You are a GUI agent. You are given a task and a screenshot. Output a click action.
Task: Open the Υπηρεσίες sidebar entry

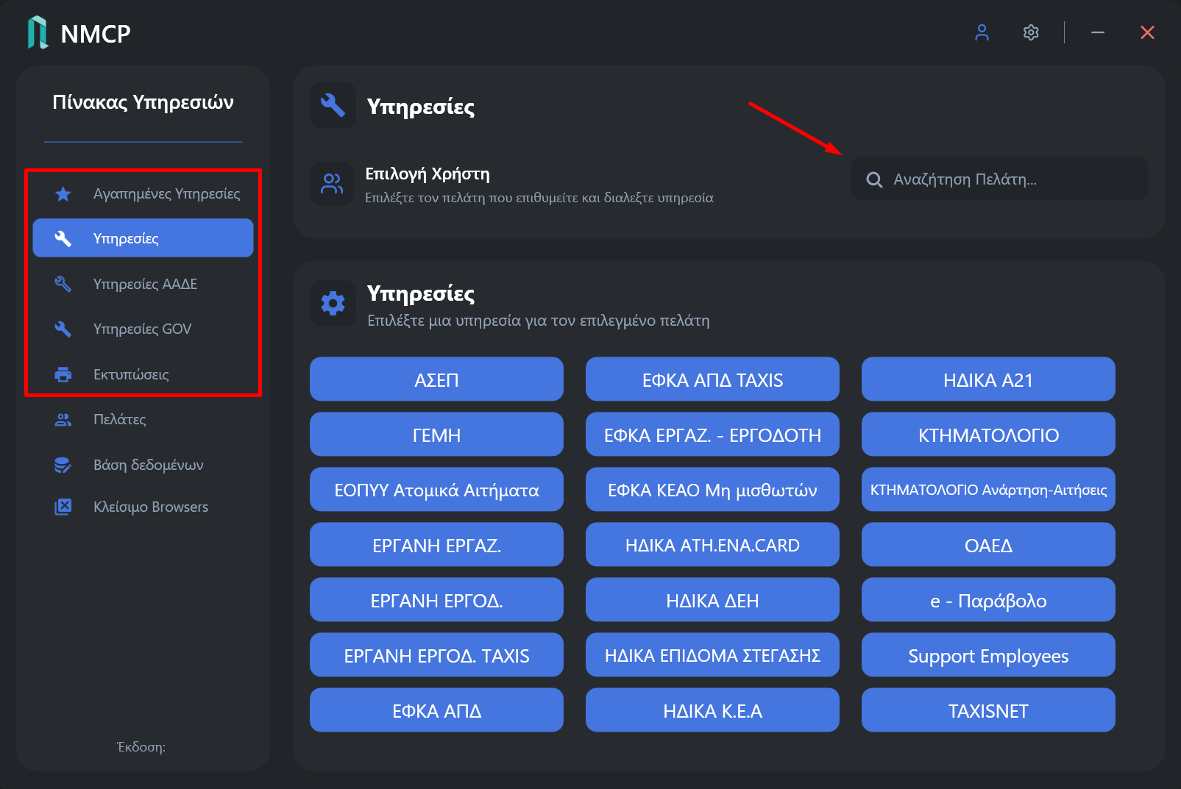tap(143, 238)
